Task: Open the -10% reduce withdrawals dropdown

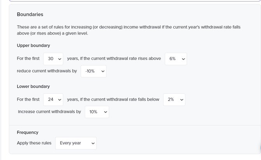Action: point(93,71)
